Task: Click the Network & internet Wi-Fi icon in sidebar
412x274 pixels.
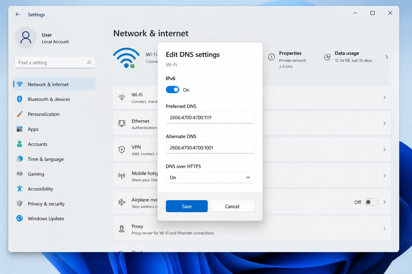Action: pyautogui.click(x=20, y=84)
